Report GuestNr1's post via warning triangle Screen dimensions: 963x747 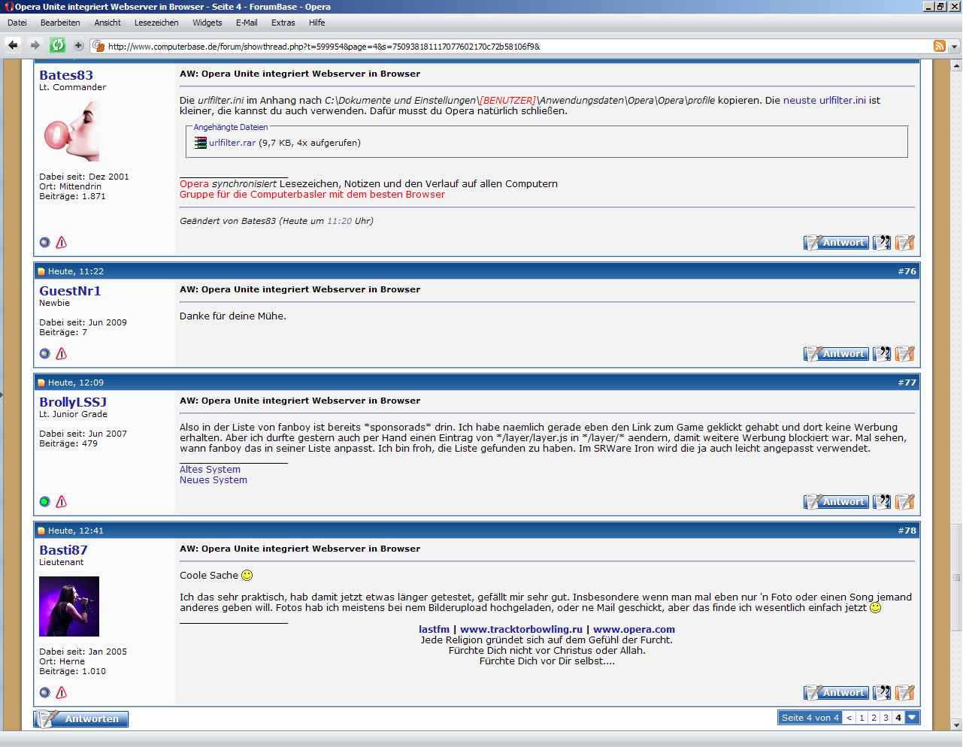(x=62, y=353)
